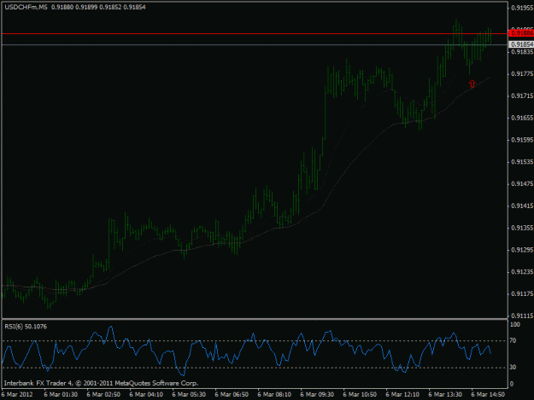
Task: Click the 0.91775 price scale label
Action: pos(522,73)
